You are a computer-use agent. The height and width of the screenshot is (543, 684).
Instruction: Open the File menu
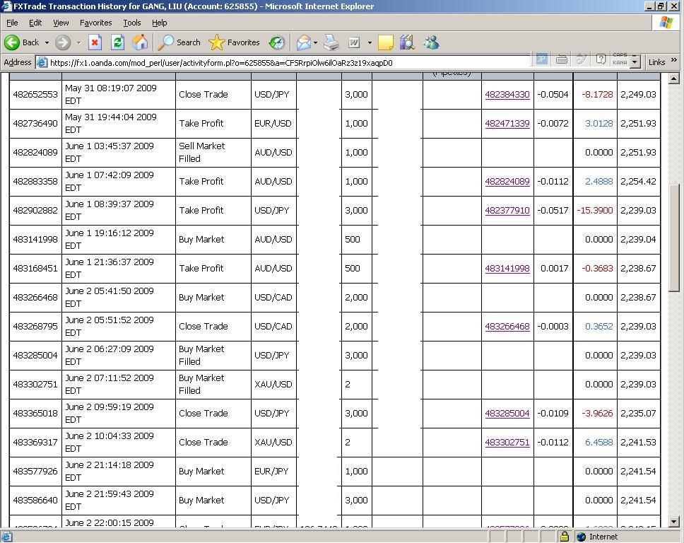click(x=12, y=23)
